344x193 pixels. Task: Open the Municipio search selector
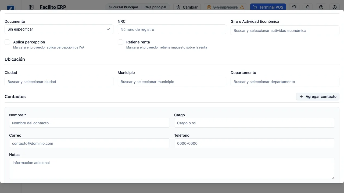tap(172, 82)
